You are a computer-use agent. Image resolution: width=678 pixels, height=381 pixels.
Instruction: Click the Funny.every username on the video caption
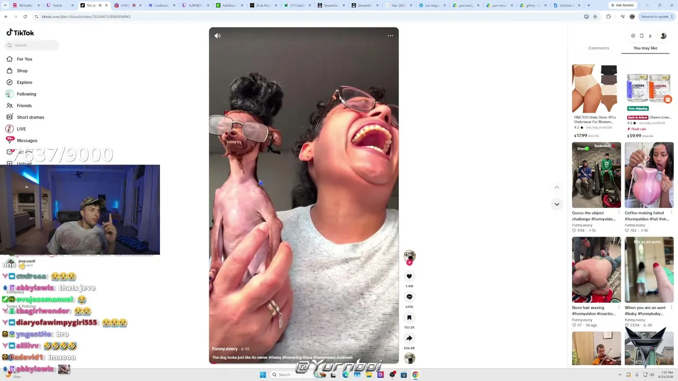tap(225, 349)
